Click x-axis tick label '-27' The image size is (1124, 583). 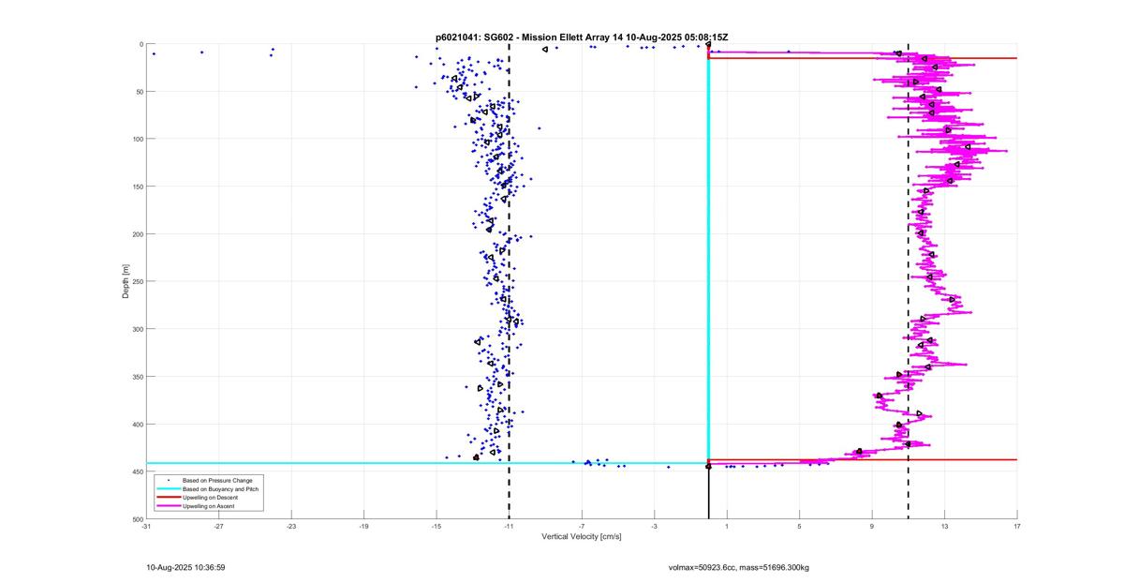(x=218, y=527)
